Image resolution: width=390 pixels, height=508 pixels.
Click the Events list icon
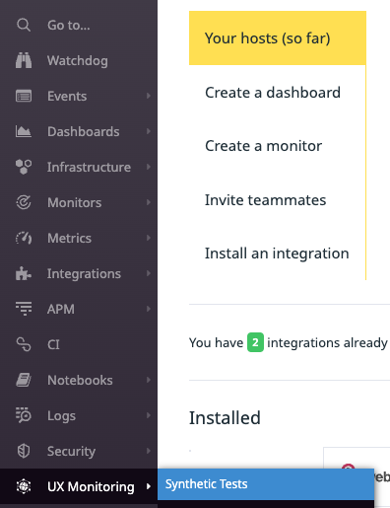(24, 96)
